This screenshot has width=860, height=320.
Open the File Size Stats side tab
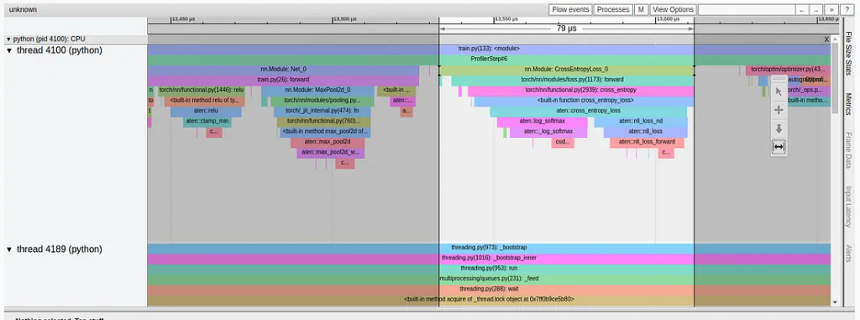point(848,53)
